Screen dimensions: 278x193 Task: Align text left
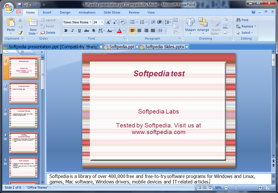click(132, 31)
